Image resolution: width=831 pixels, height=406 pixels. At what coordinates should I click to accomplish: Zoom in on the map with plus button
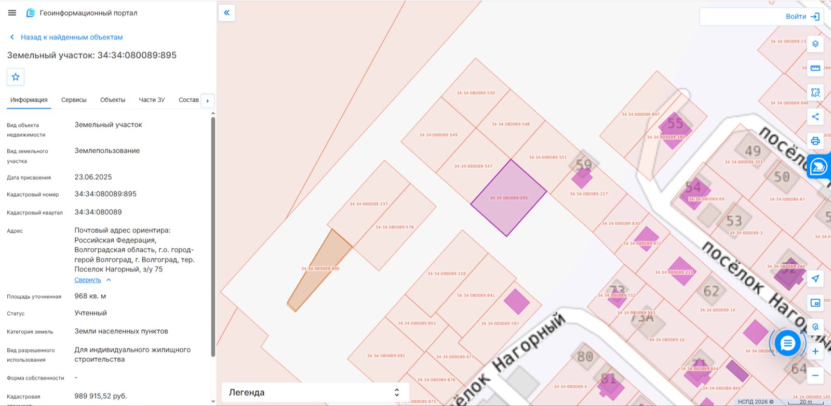click(x=815, y=351)
